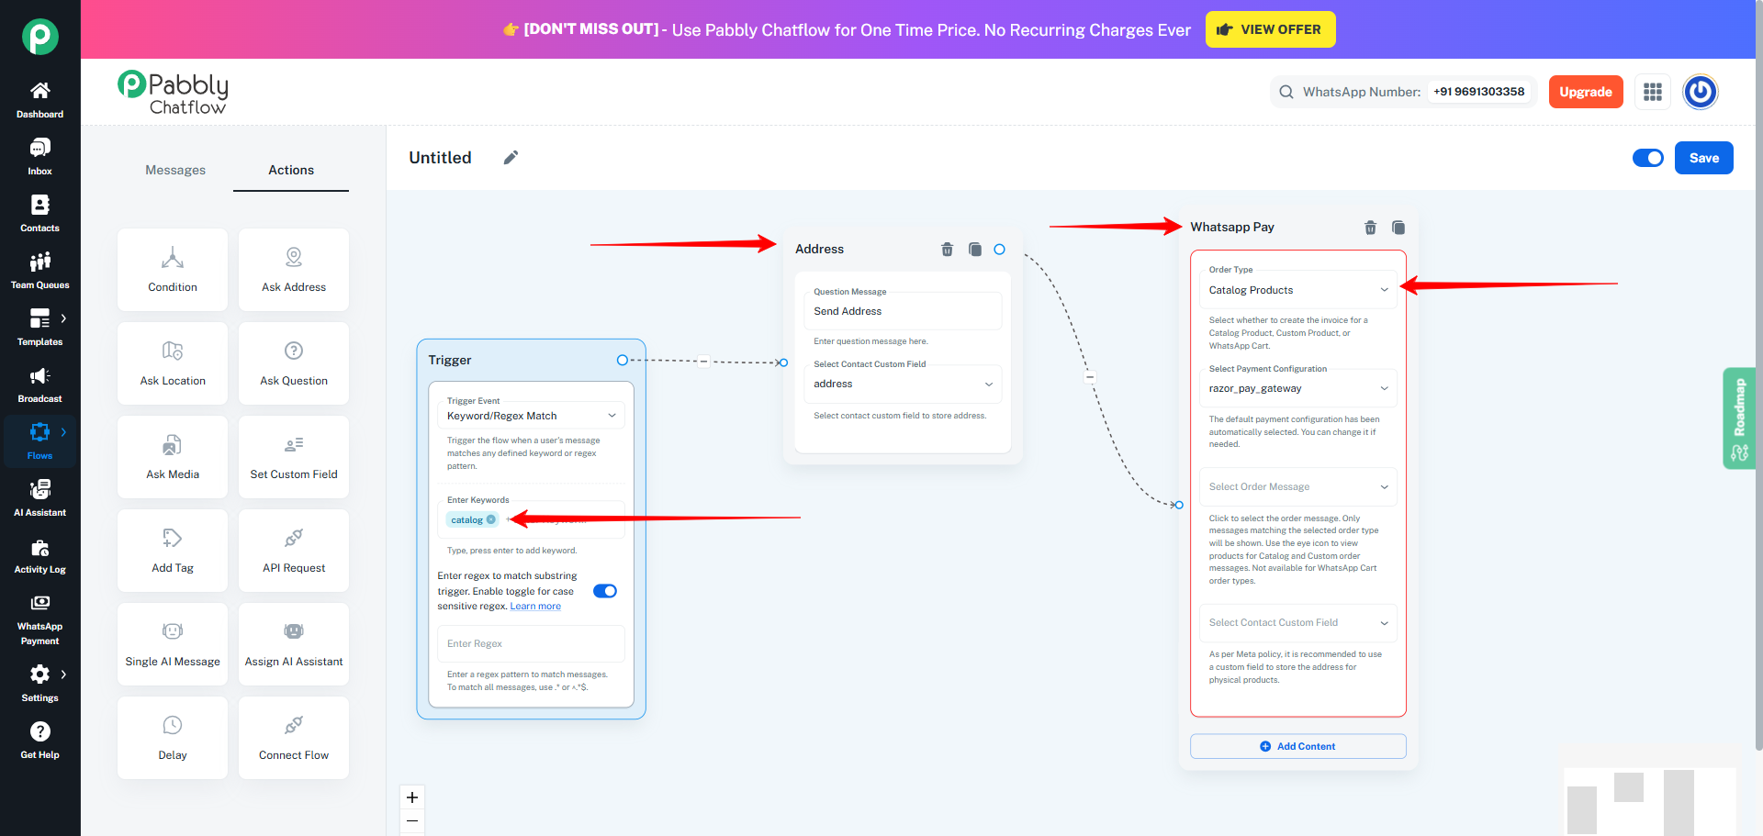Open Broadcast section
Image resolution: width=1763 pixels, height=836 pixels.
pos(39,385)
